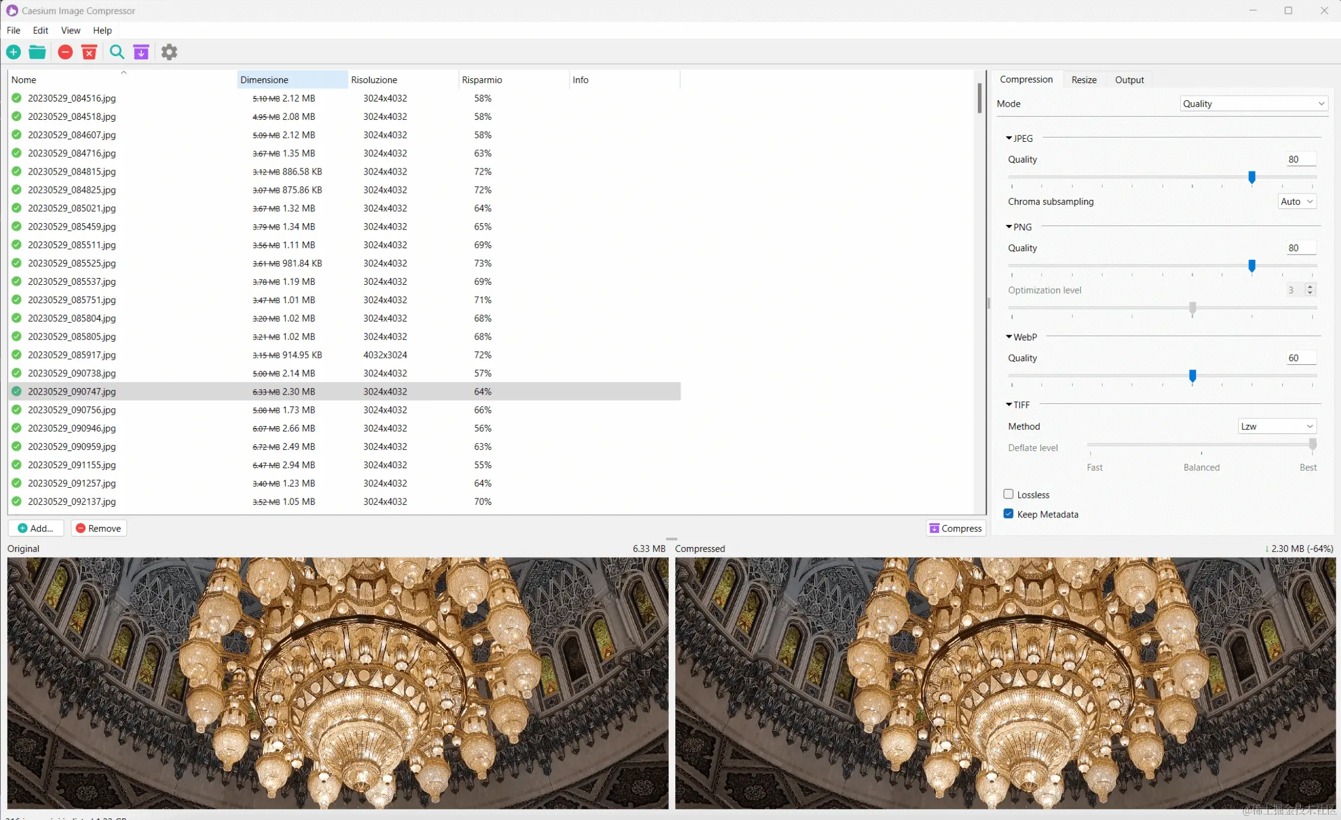Image resolution: width=1341 pixels, height=820 pixels.
Task: Collapse the JPEG section triangle
Action: (x=1009, y=138)
